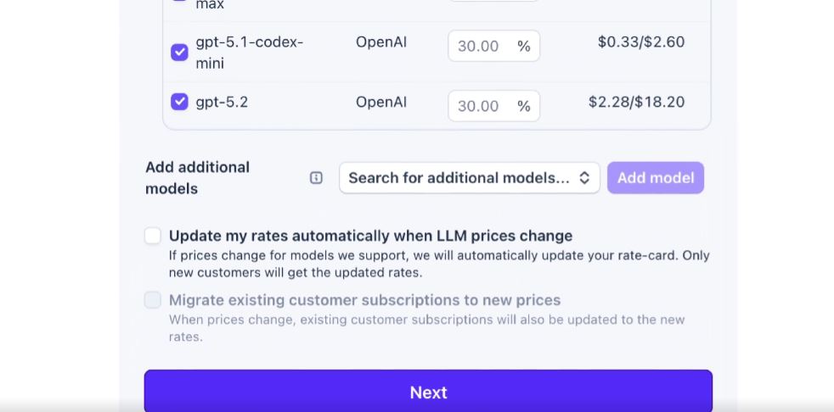This screenshot has width=834, height=412.
Task: Uncheck the gpt-5.2 model checkbox
Action: click(x=179, y=102)
